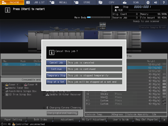Click the Cancel Job button
The image size is (168, 126).
pyautogui.click(x=56, y=63)
